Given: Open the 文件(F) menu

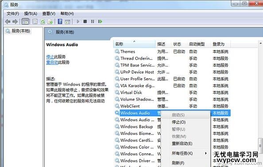Looking at the screenshot, I should tap(13, 14).
